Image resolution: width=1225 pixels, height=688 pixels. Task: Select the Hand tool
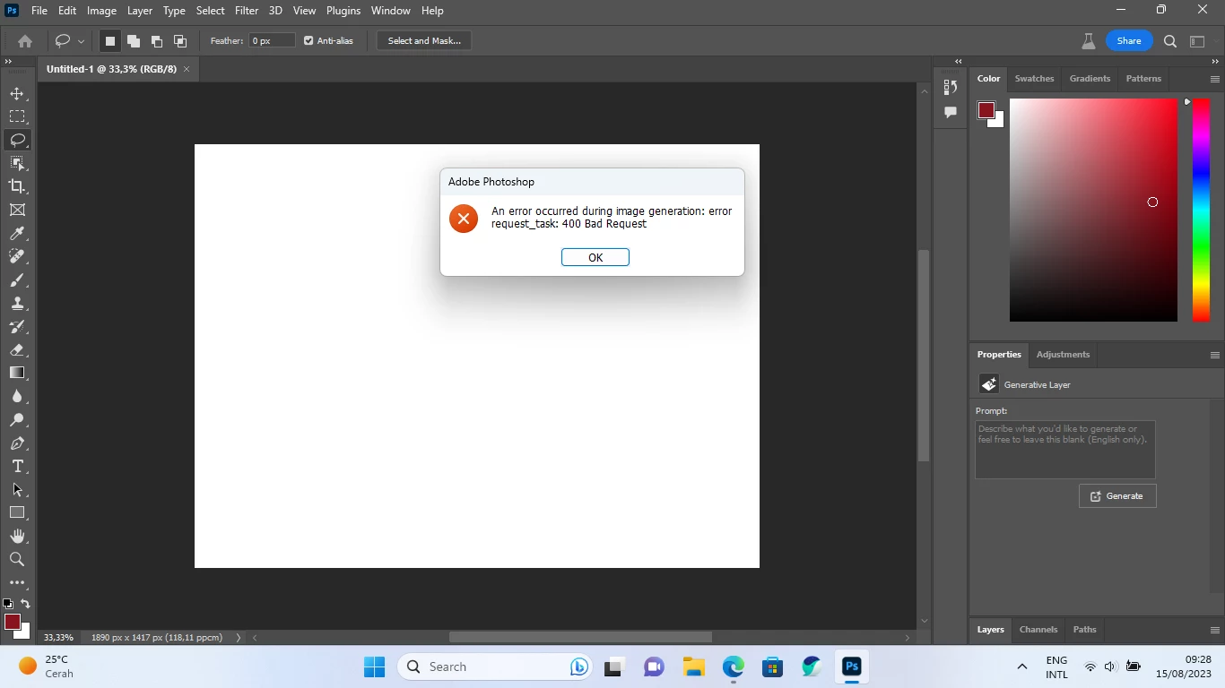click(17, 536)
